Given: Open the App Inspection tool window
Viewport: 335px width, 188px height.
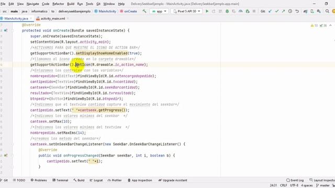Looking at the screenshot, I should click(x=140, y=180).
